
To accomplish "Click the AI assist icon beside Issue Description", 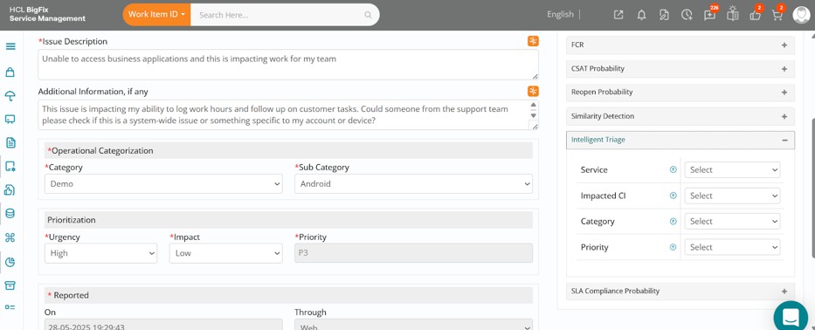I will point(533,41).
